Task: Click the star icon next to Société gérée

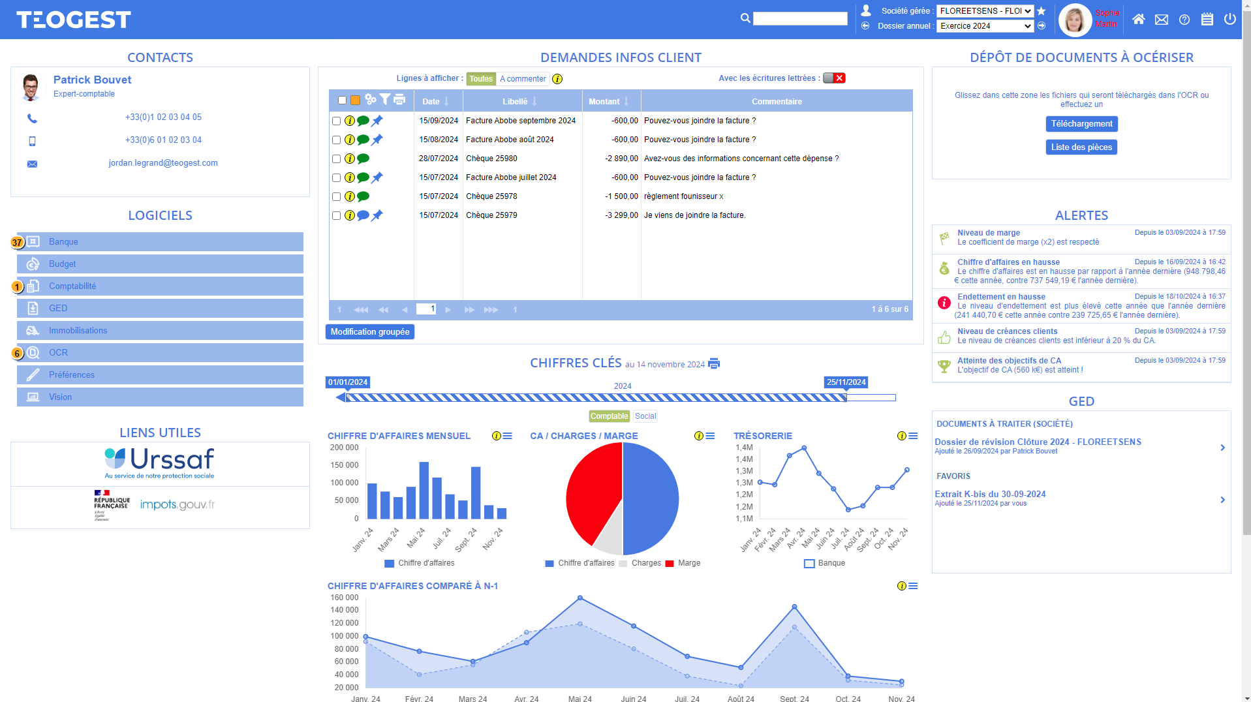Action: pyautogui.click(x=1042, y=11)
